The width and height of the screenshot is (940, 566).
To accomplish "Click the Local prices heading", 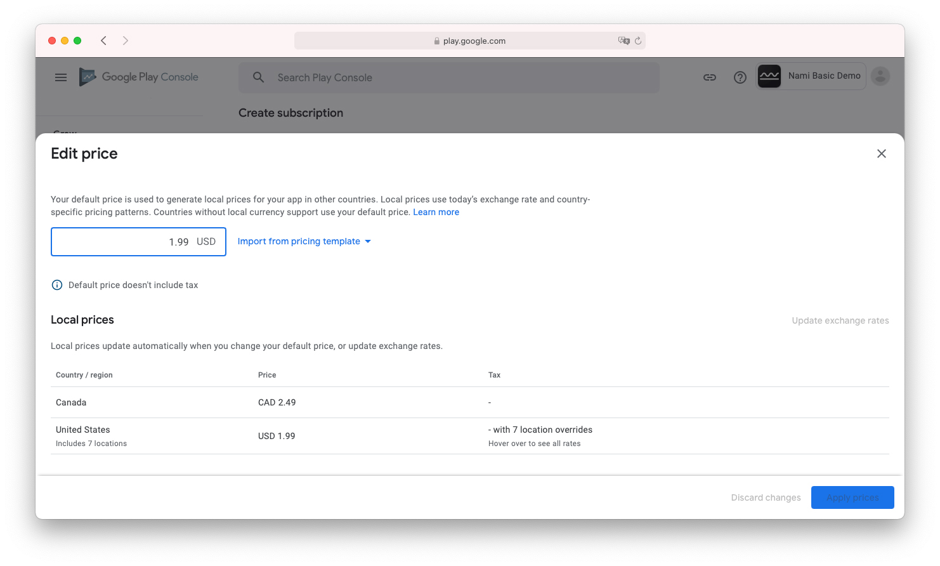I will (82, 320).
